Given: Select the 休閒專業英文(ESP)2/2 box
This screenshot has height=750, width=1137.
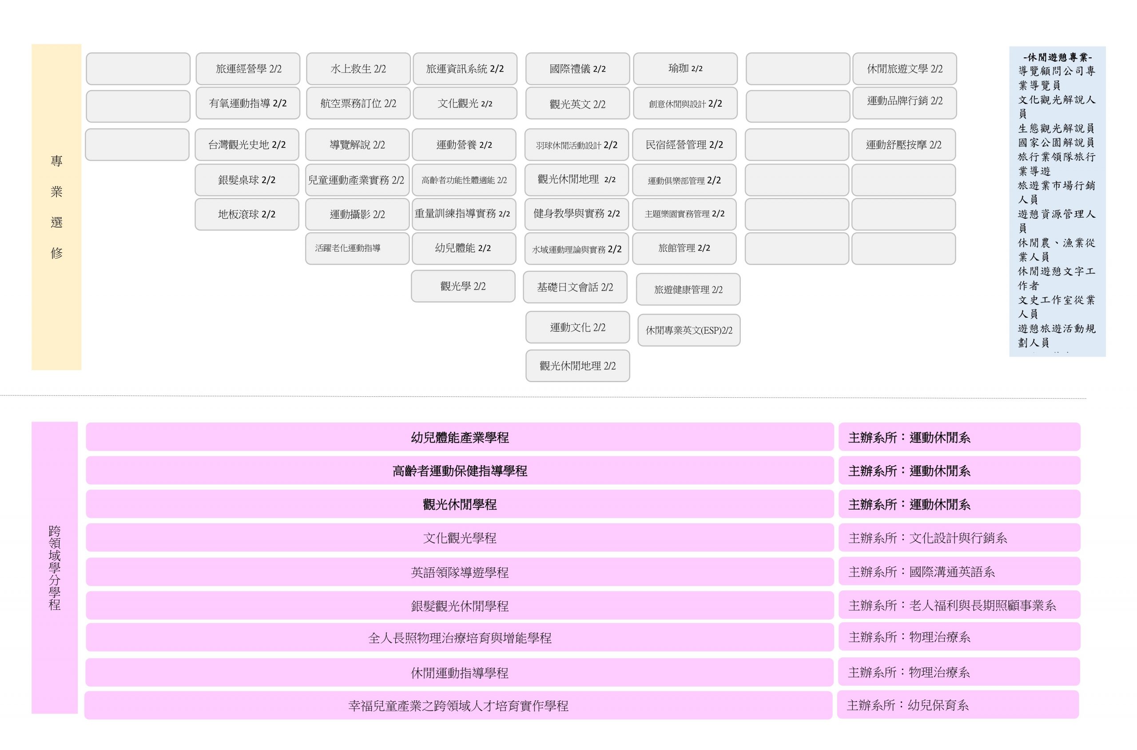Looking at the screenshot, I should [689, 330].
